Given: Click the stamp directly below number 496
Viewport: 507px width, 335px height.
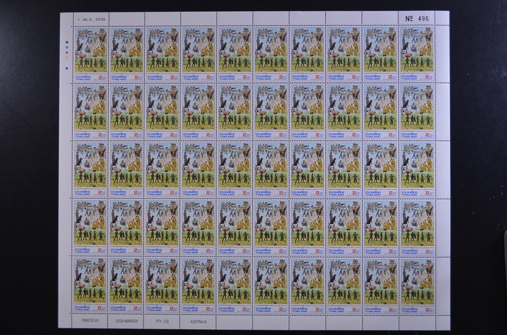Looking at the screenshot, I should point(417,53).
